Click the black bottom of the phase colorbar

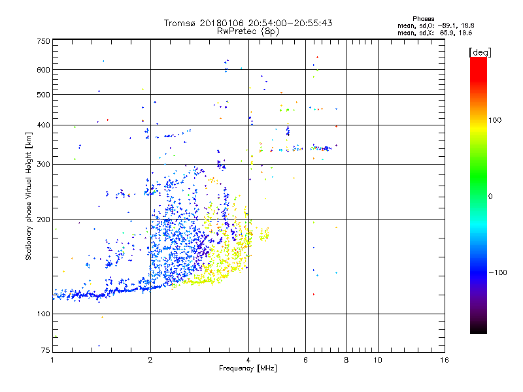pyautogui.click(x=479, y=329)
